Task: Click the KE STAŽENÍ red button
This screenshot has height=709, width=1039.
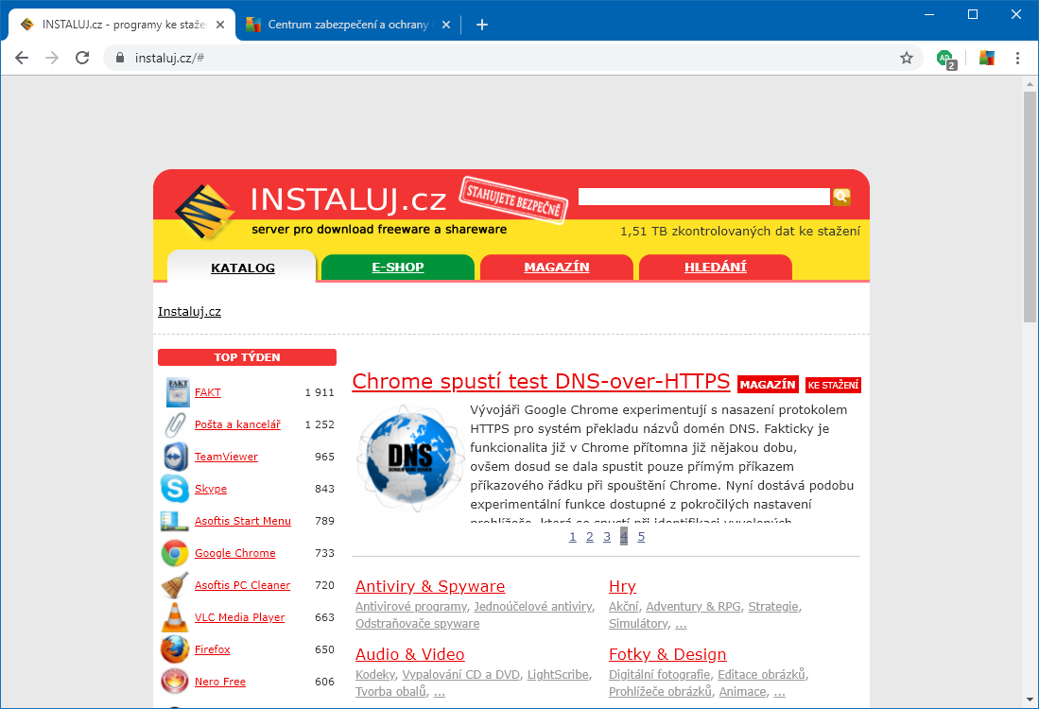Action: coord(833,385)
